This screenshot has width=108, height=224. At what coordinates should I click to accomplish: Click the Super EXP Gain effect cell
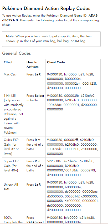click(x=14, y=168)
